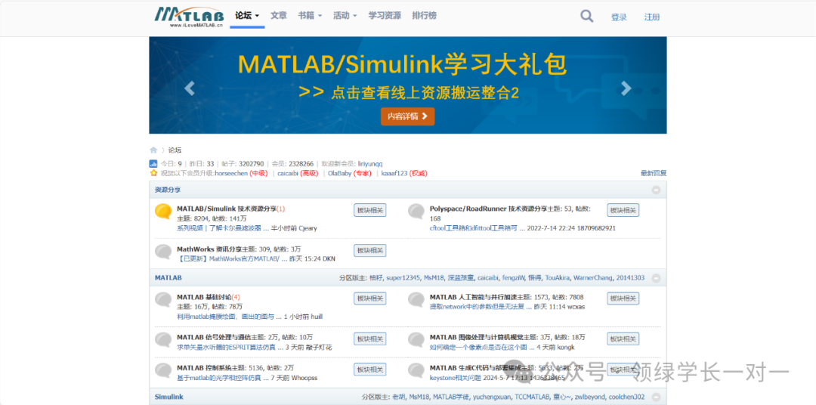Viewport: 816px width, 405px height.
Task: Click the orange bubble icon for MATLAB/Simulink 技术资源分享
Action: pyautogui.click(x=163, y=211)
